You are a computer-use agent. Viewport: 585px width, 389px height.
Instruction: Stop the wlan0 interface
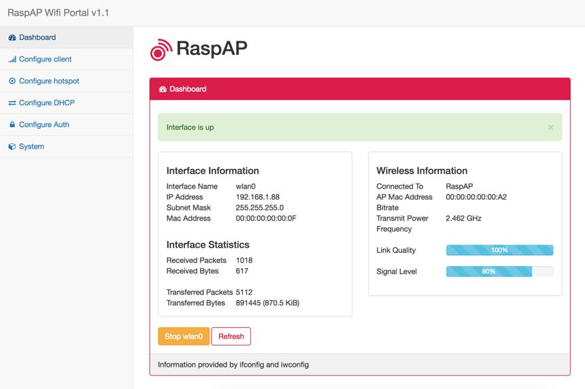(x=184, y=337)
